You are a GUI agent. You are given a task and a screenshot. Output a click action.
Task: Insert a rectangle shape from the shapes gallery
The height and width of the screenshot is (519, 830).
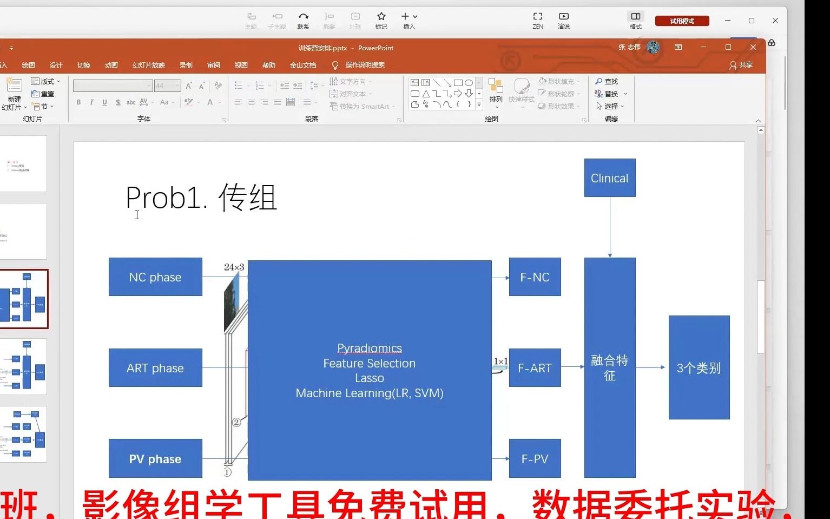click(x=458, y=82)
